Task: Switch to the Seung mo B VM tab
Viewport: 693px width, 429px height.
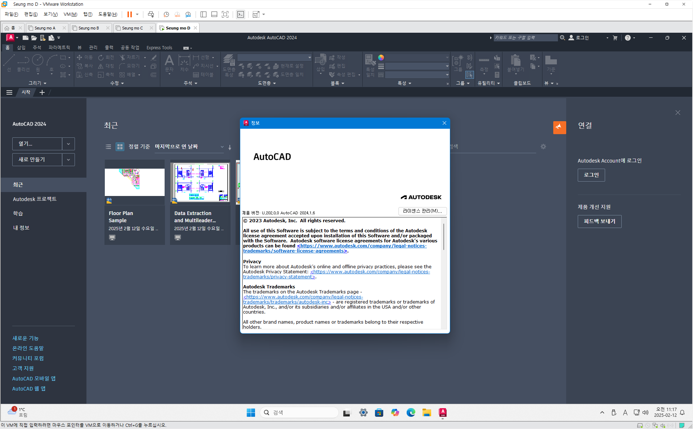Action: pyautogui.click(x=89, y=28)
